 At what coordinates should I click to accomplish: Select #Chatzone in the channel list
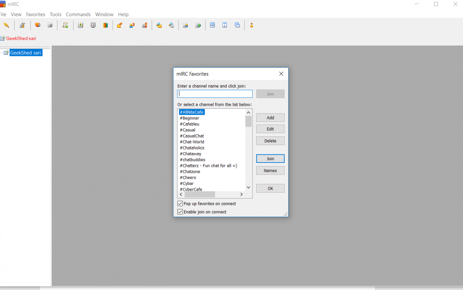(x=190, y=171)
